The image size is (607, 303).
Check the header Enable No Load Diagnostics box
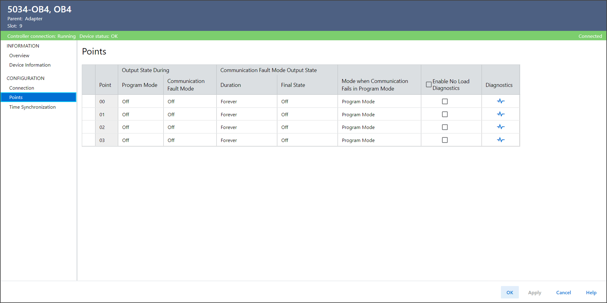(x=429, y=84)
